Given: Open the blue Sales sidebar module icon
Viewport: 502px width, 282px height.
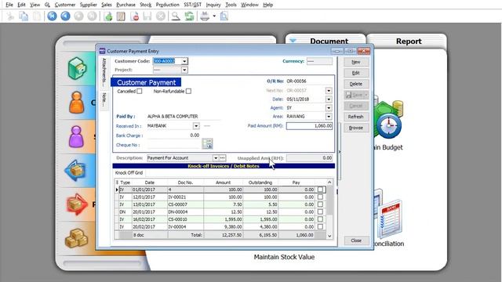Looking at the screenshot, I should (x=75, y=171).
